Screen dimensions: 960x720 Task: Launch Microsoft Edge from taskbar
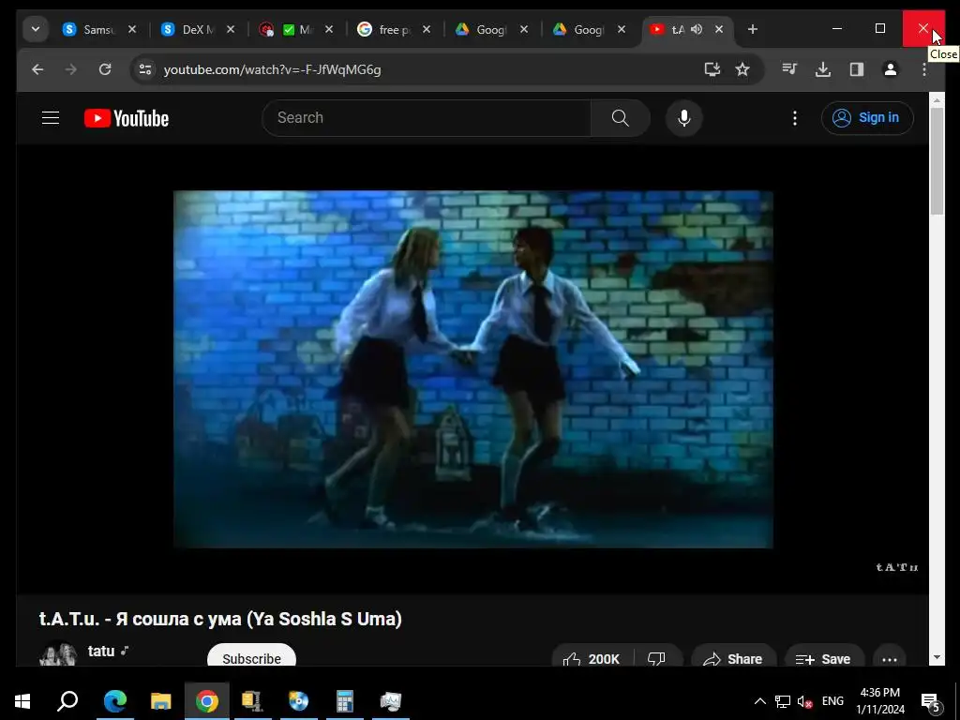[114, 701]
